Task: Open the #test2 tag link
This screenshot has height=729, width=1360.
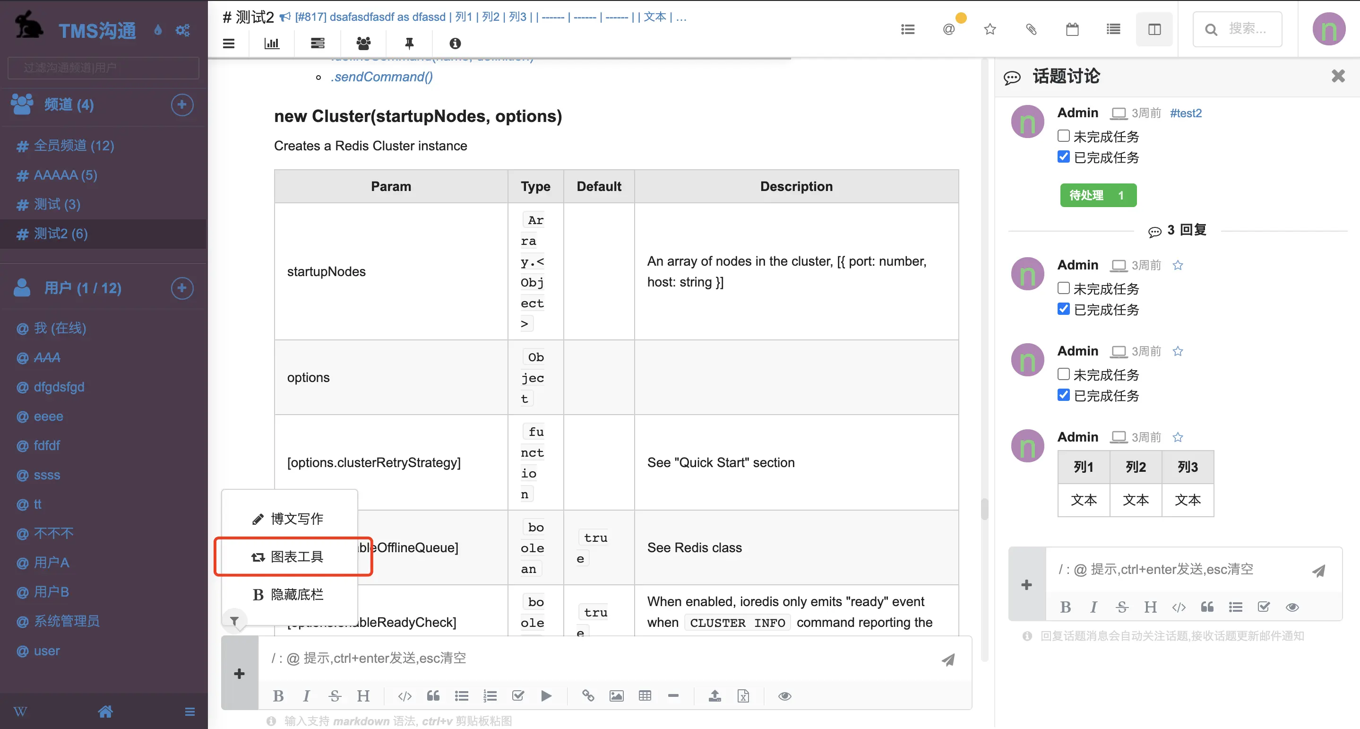Action: click(1186, 113)
